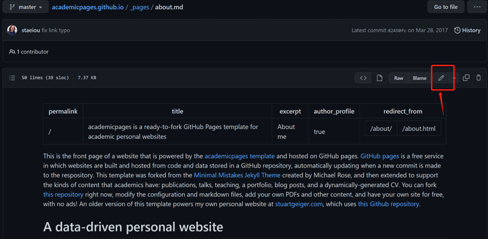Viewport: 488px width, 239px height.
Task: Click the 'excerpt' table header
Action: click(x=290, y=111)
